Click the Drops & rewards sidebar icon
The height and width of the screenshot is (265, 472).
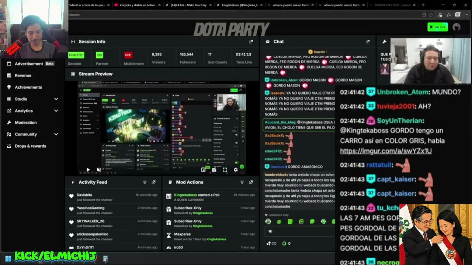(x=9, y=146)
